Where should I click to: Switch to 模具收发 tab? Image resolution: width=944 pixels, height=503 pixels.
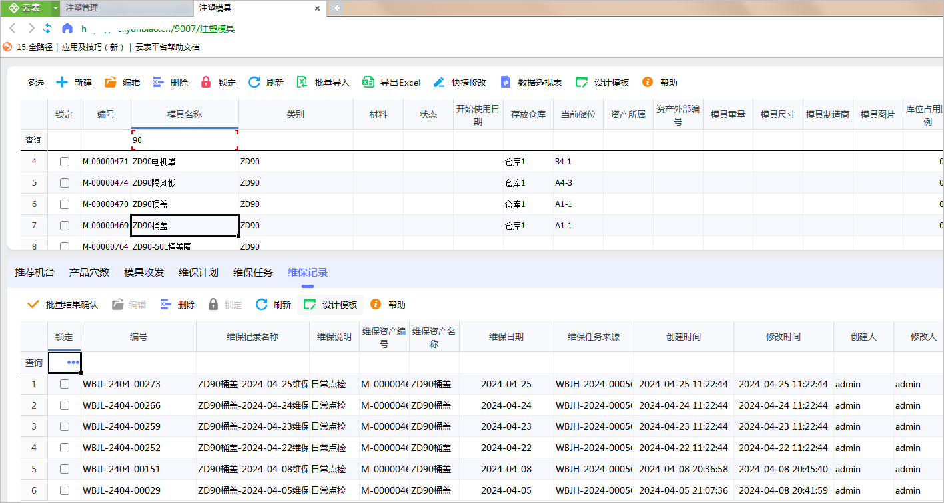click(143, 273)
